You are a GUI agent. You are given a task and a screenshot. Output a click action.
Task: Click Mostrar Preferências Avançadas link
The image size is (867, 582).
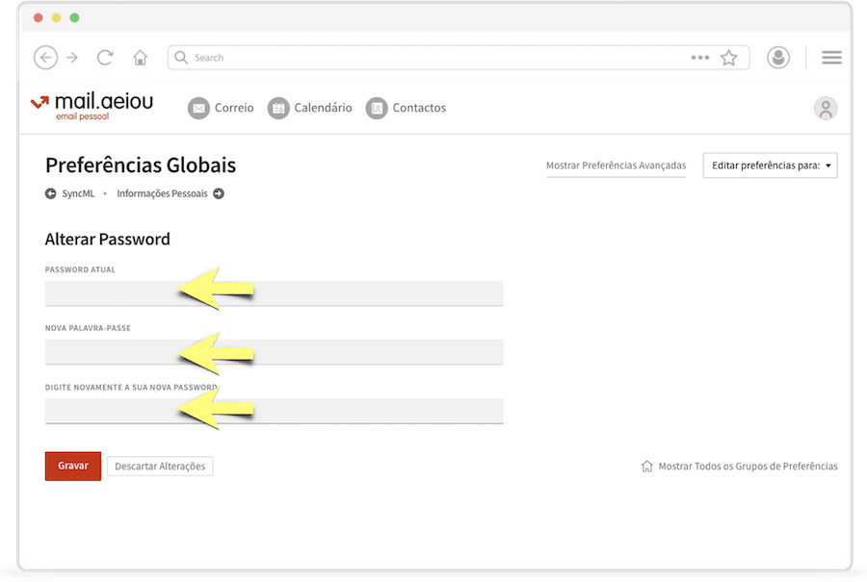coord(616,165)
